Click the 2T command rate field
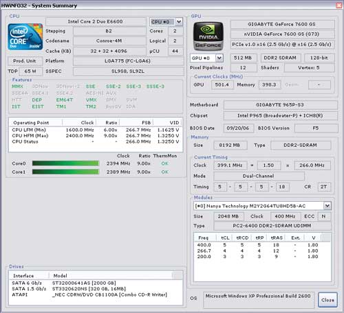 pos(324,187)
